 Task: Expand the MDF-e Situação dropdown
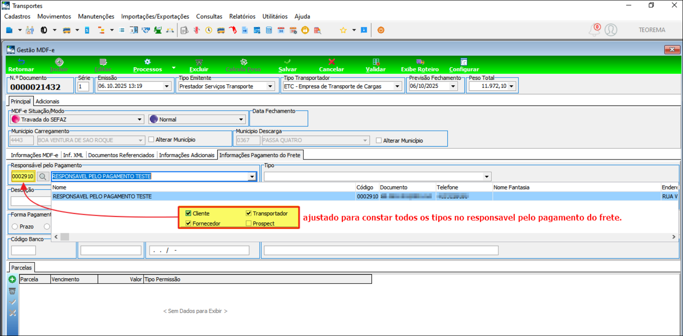click(x=140, y=120)
